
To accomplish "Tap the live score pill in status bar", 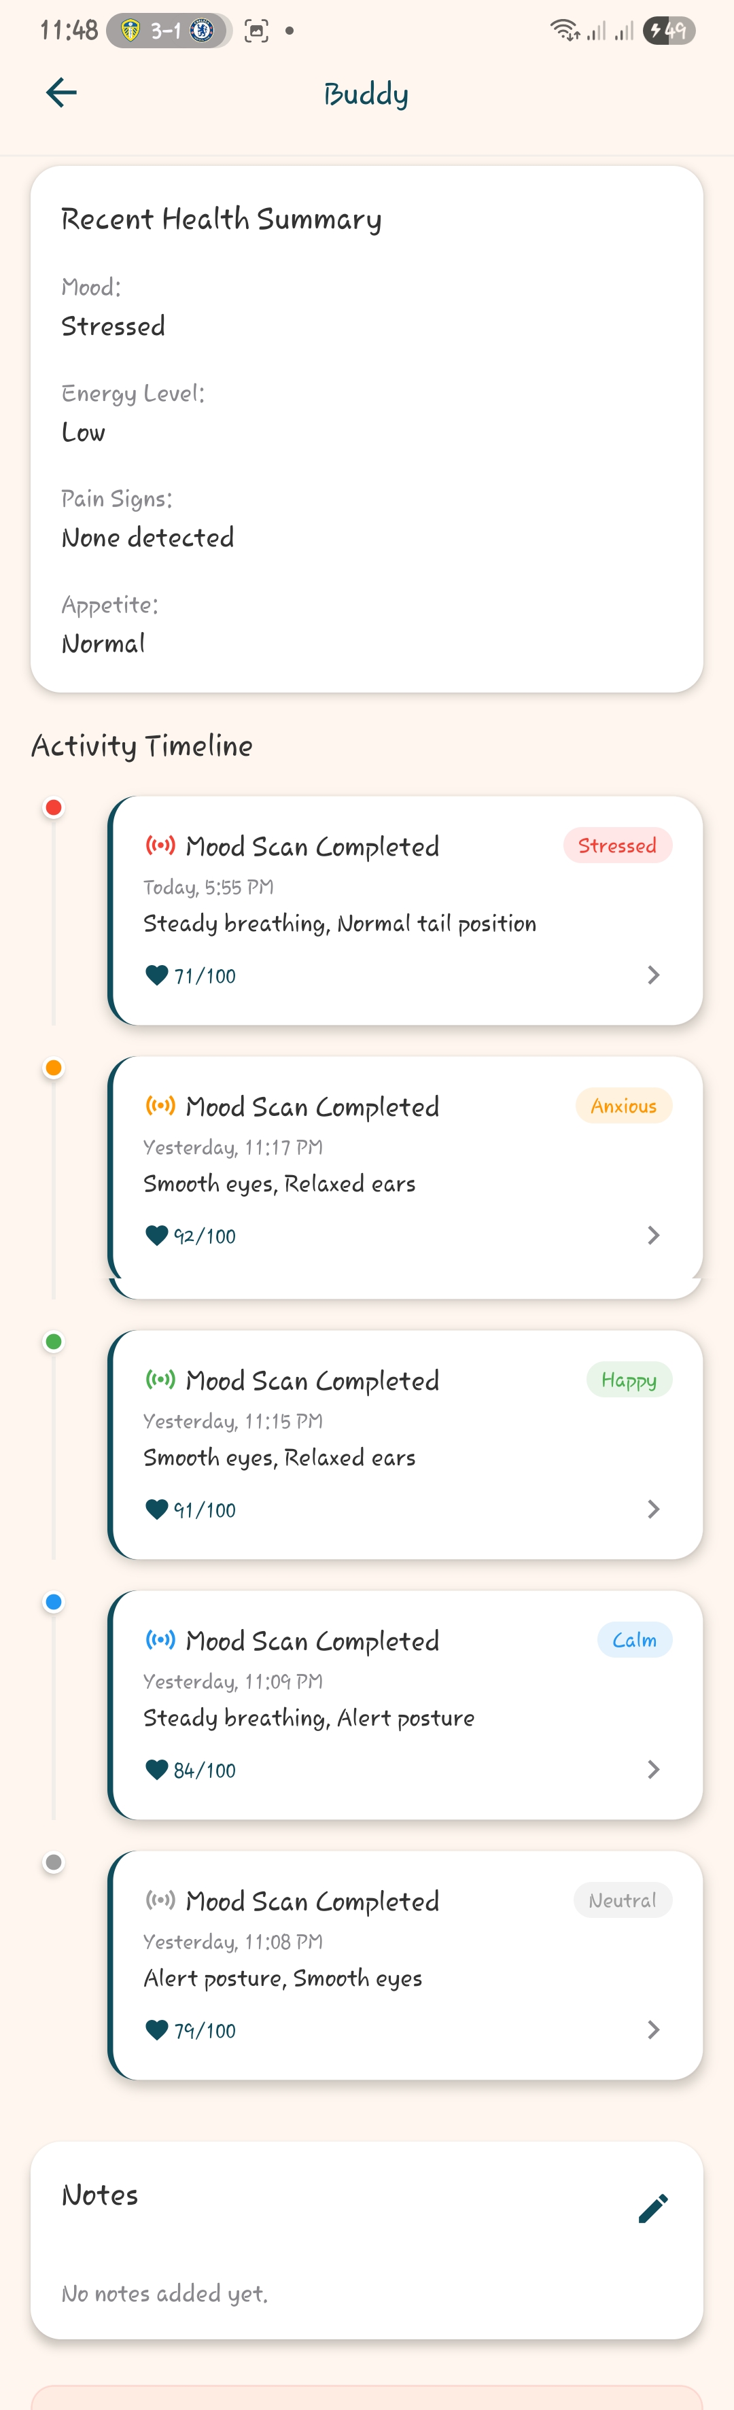I will (x=169, y=31).
